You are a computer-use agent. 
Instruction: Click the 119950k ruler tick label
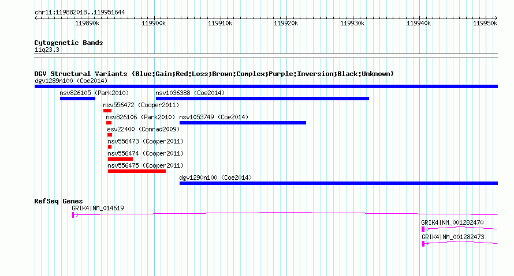[x=485, y=23]
